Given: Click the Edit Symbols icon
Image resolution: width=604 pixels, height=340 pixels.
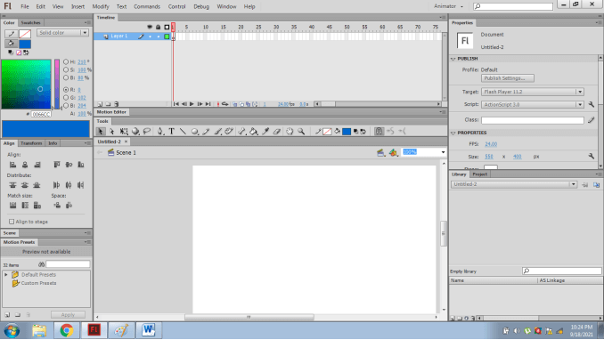Looking at the screenshot, I should (393, 152).
